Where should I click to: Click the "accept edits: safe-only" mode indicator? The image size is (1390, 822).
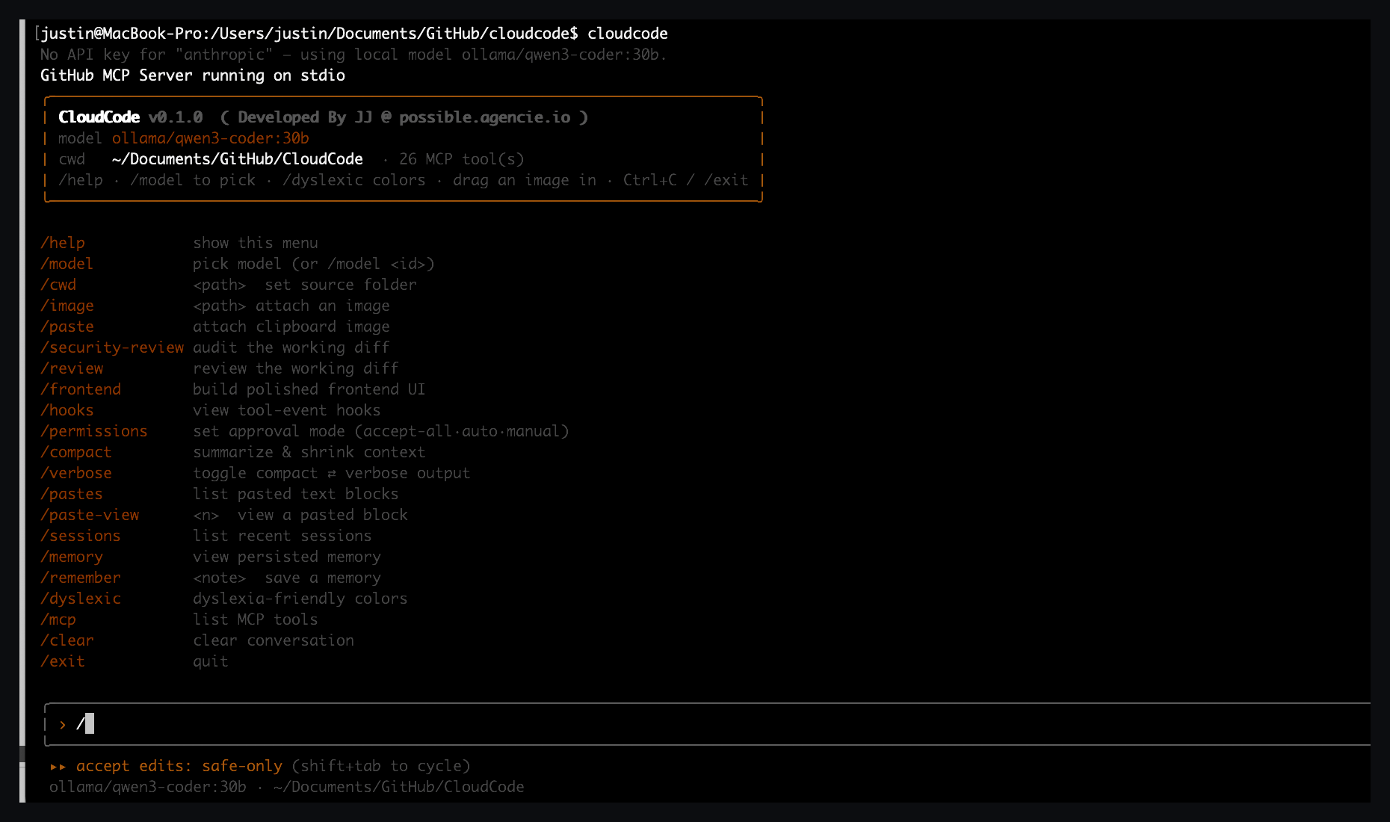coord(179,766)
